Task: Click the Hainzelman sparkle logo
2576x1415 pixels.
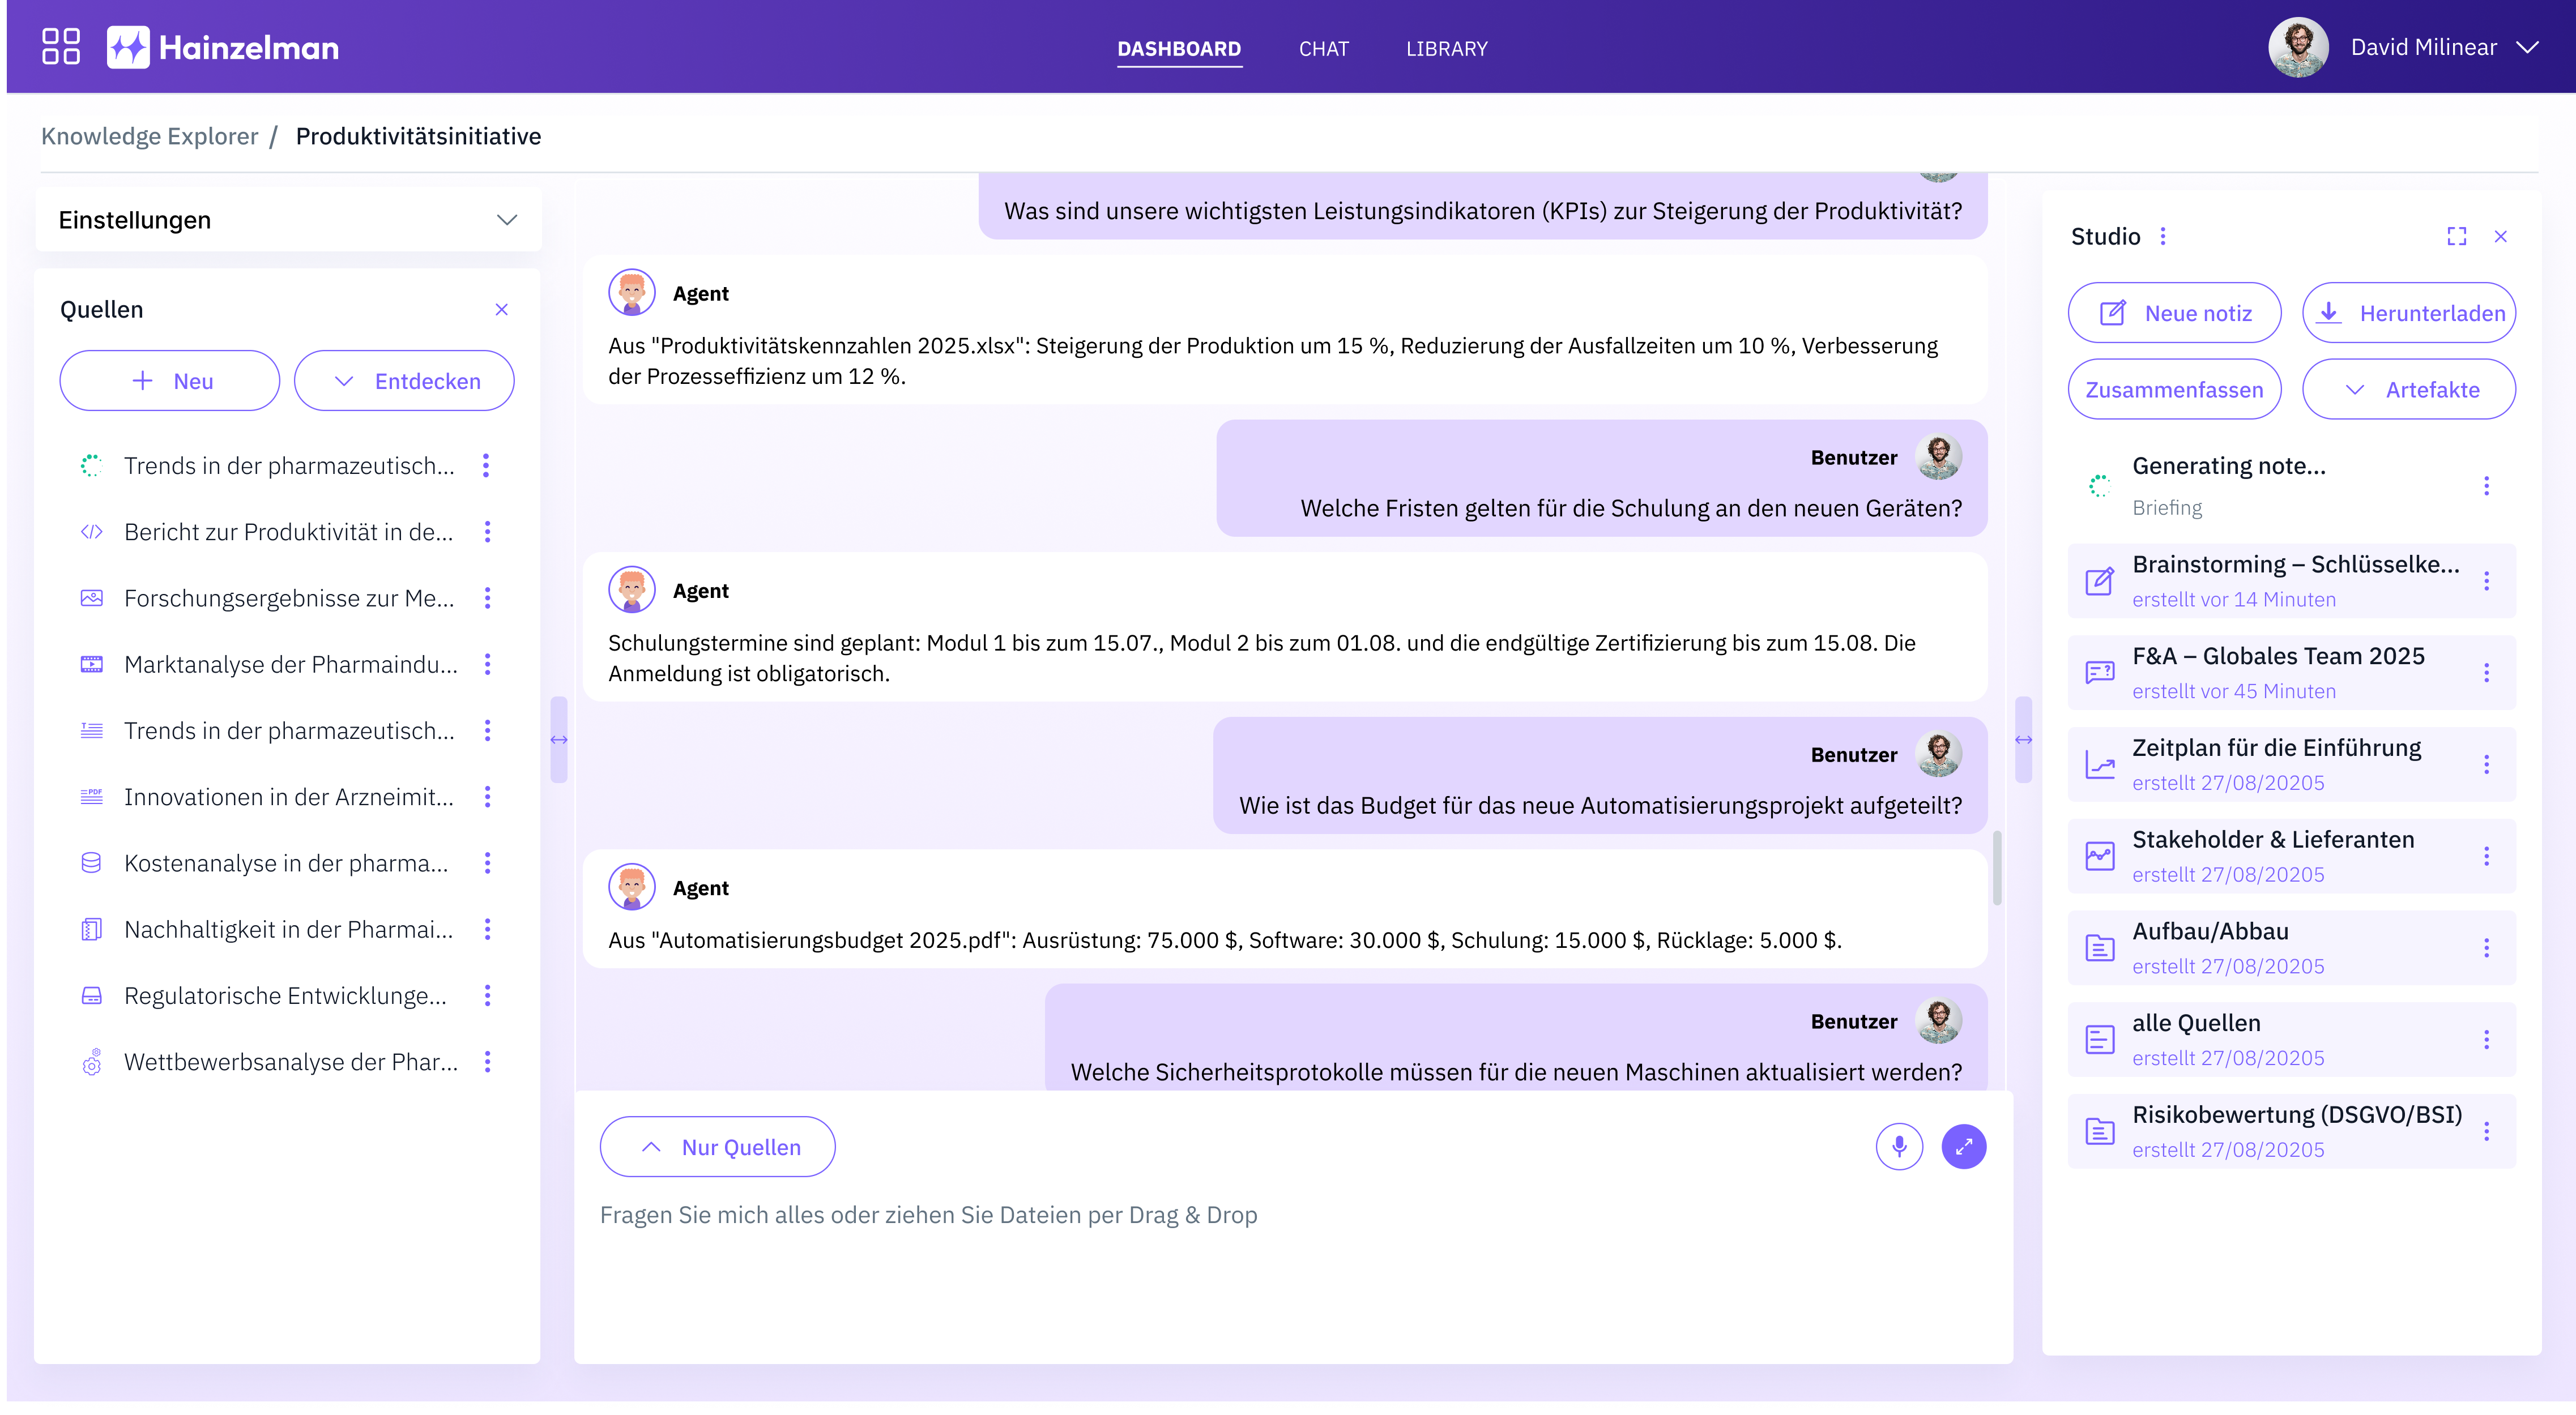Action: (129, 46)
